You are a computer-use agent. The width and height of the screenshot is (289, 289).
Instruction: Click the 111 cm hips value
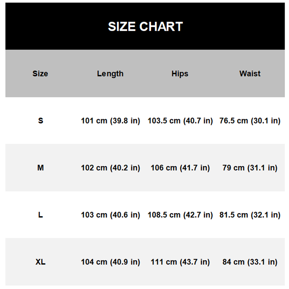[180, 262]
